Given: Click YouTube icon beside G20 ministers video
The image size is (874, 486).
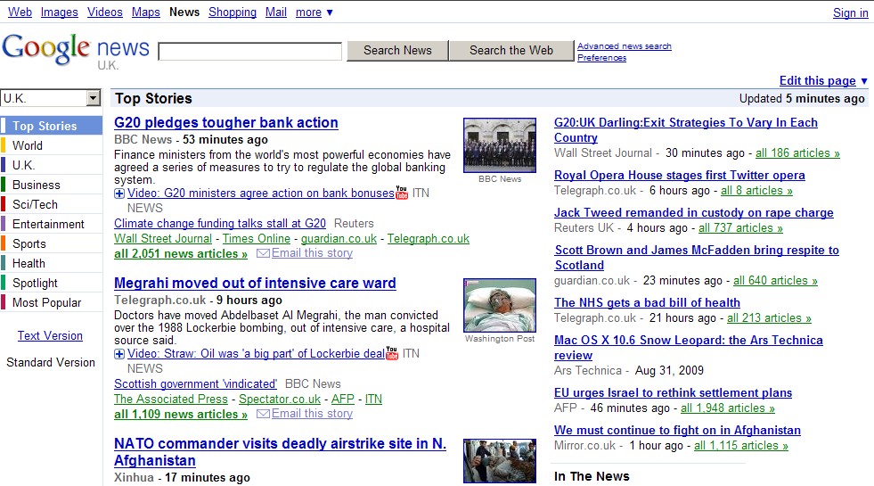Looking at the screenshot, I should click(402, 193).
